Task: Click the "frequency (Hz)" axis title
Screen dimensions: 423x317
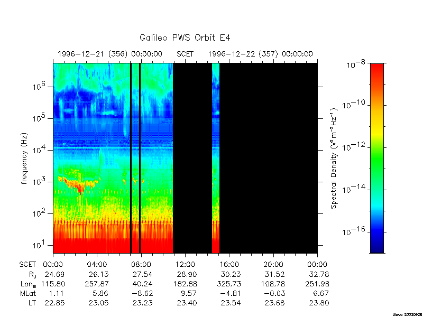Action: (24, 158)
